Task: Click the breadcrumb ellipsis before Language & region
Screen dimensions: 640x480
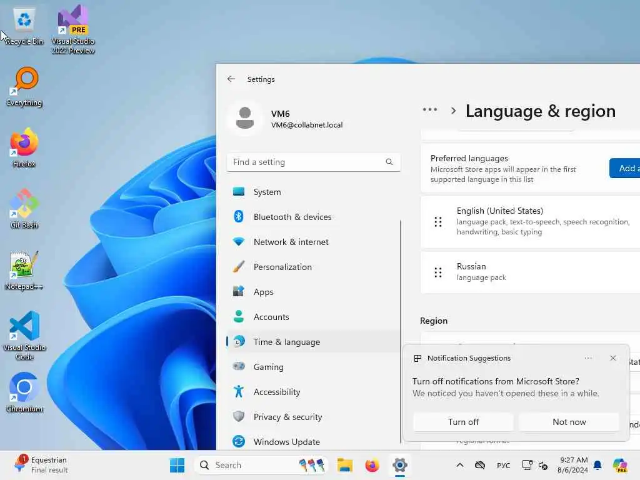Action: pyautogui.click(x=430, y=110)
